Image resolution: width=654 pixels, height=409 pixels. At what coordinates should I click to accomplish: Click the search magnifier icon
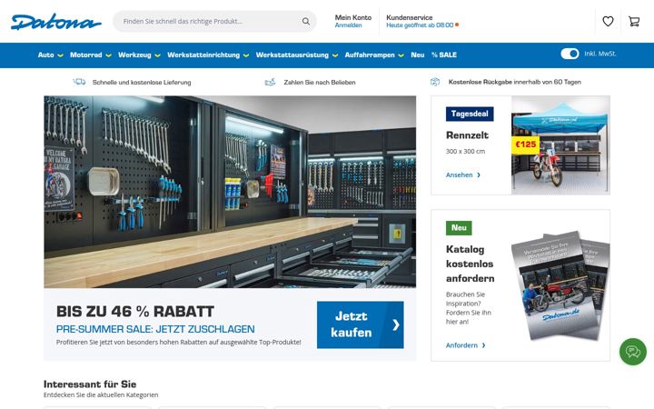click(306, 21)
